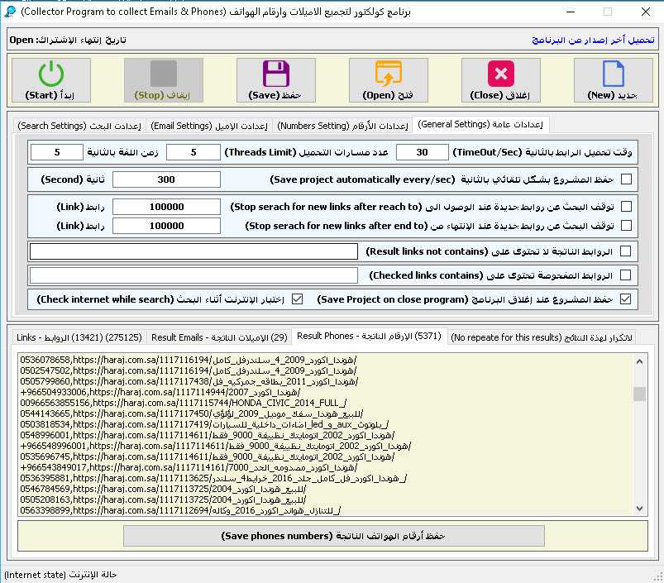This screenshot has width=664, height=583.
Task: Click the red Close X icon
Action: (501, 74)
